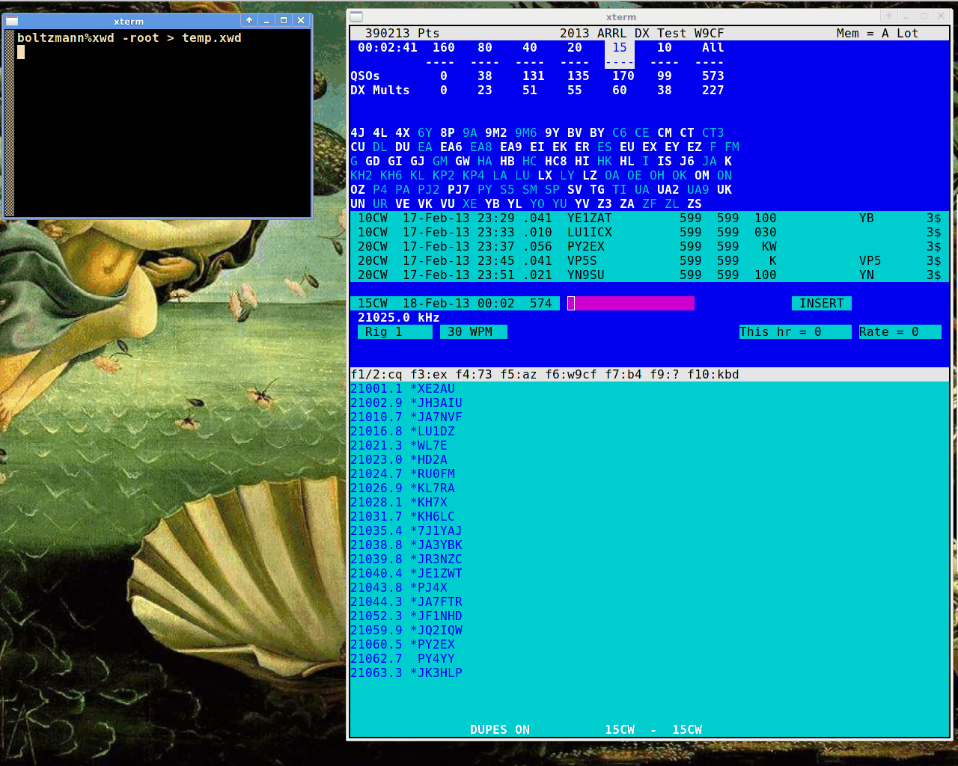Click the f3:ex function key label
958x766 pixels.
coord(429,375)
